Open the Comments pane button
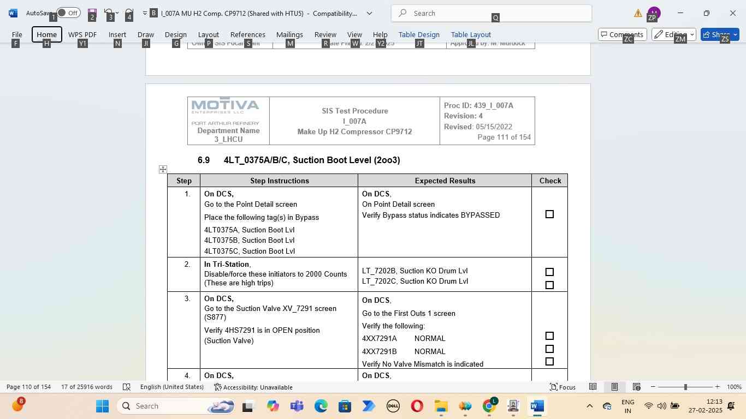 coord(623,34)
